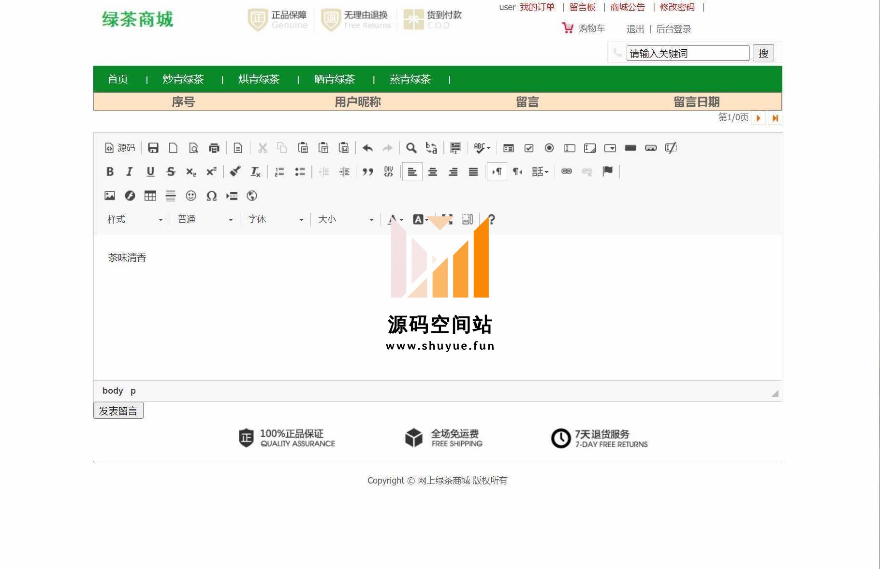This screenshot has height=569, width=880.
Task: Open the 烘青绿茶 category
Action: (x=259, y=79)
